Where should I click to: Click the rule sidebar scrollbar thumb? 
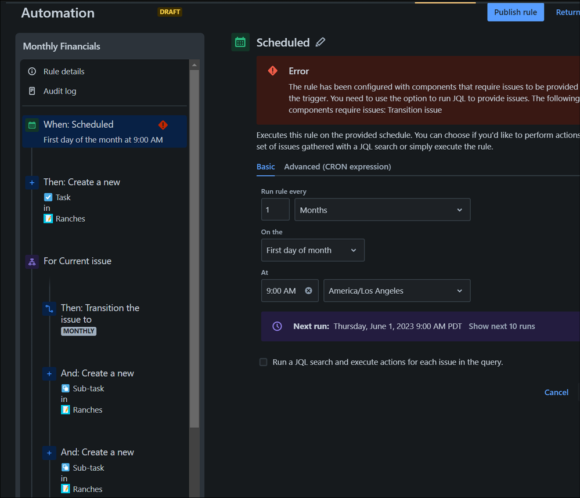[x=194, y=248]
